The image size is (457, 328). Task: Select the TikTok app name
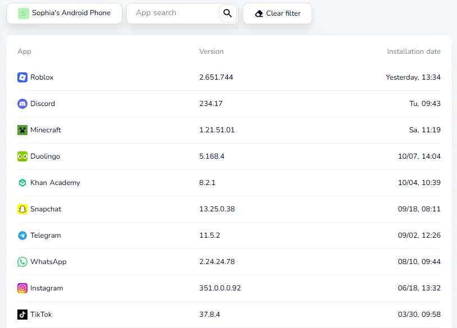[41, 315]
